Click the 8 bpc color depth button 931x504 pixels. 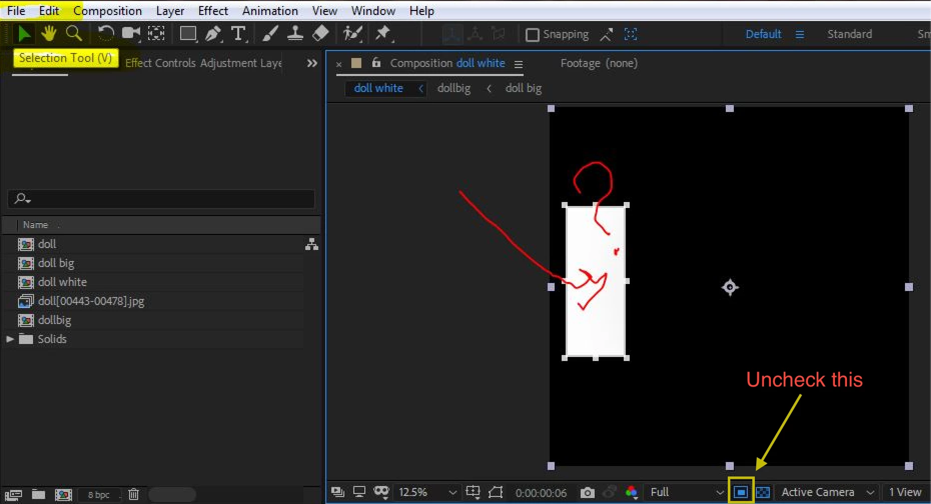99,494
